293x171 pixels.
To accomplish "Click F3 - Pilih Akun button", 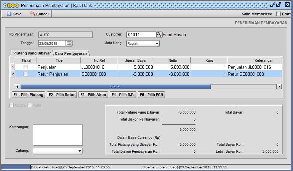I will 93,95.
